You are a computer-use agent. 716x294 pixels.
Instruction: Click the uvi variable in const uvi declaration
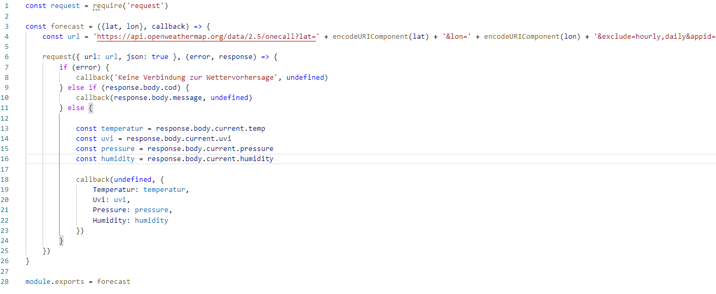click(107, 139)
